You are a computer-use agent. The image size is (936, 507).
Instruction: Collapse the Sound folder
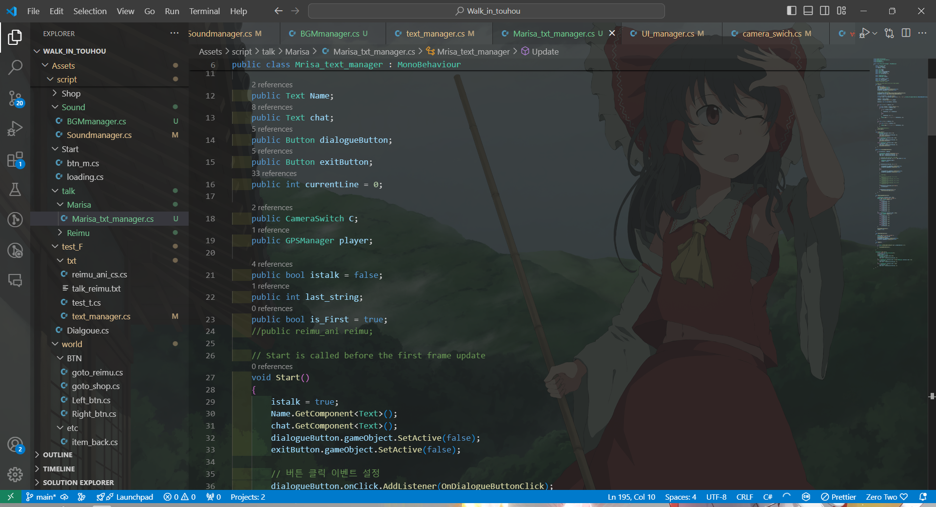(109, 107)
